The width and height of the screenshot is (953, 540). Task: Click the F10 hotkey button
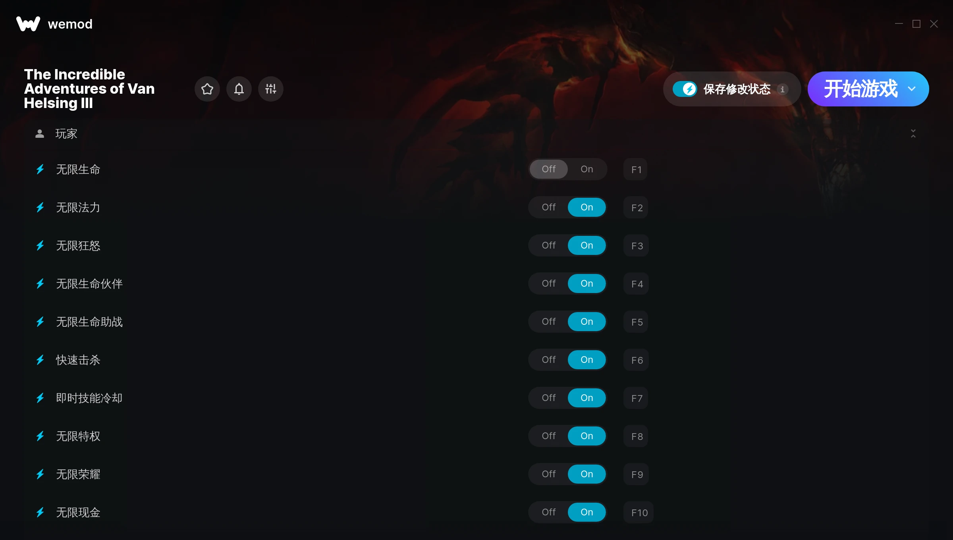click(x=639, y=513)
